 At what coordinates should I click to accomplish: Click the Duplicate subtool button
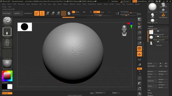[152, 81]
